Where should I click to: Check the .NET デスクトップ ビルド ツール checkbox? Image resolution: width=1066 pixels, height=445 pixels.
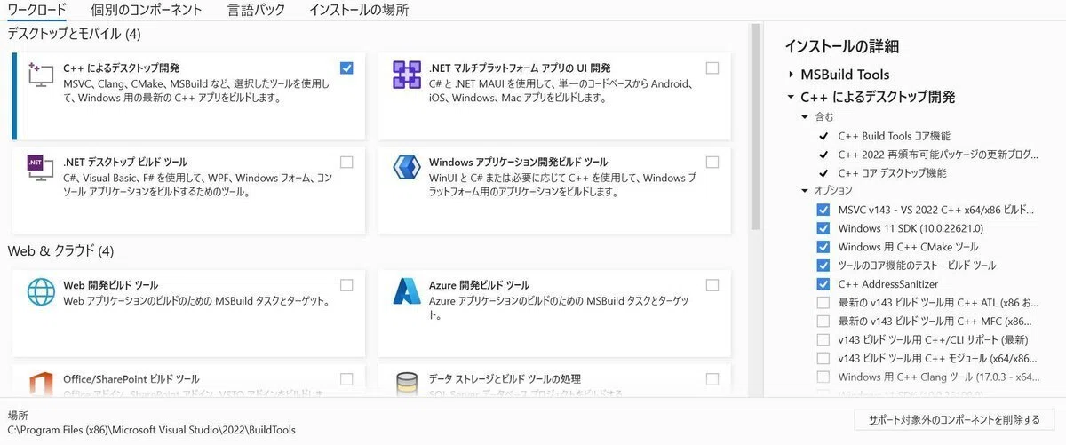point(346,162)
